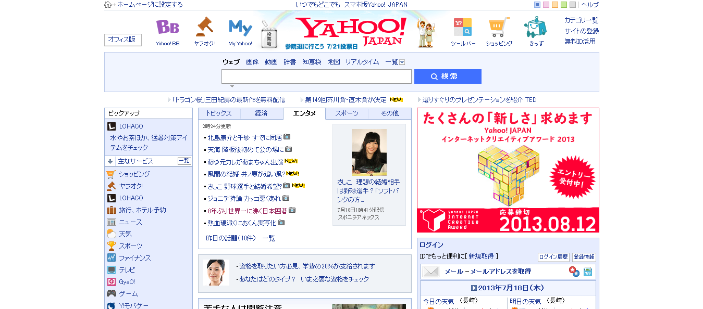This screenshot has height=309, width=703.
Task: Open the 昨日の話題(10件) link
Action: pos(231,238)
